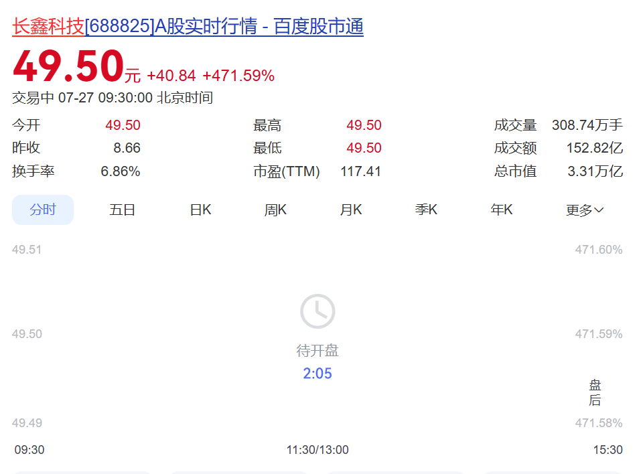Click the 最高 value 49.50
The image size is (635, 474).
364,125
